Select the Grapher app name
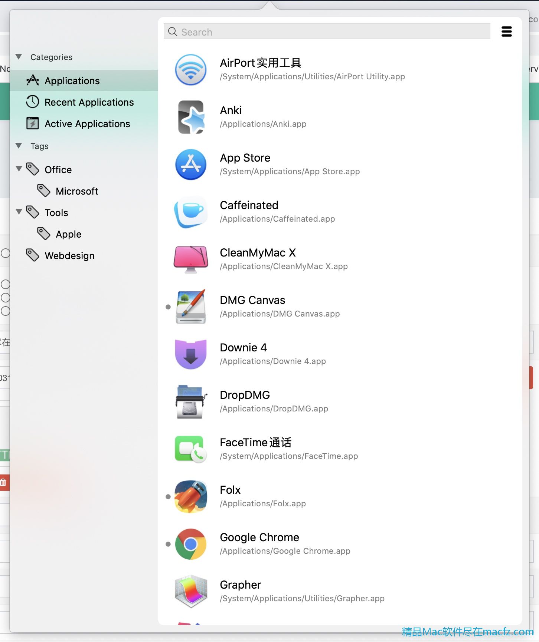 pyautogui.click(x=241, y=585)
